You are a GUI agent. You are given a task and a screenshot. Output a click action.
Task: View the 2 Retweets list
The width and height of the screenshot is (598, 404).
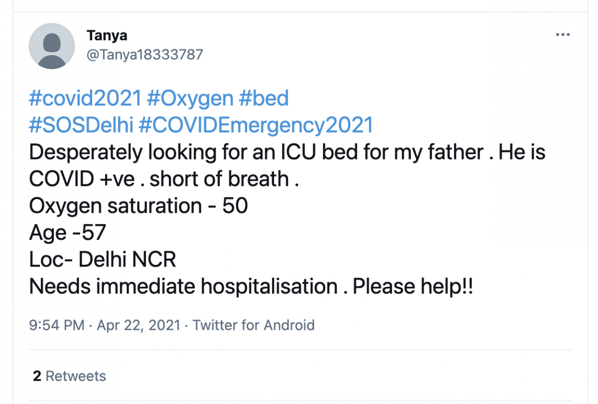(70, 376)
